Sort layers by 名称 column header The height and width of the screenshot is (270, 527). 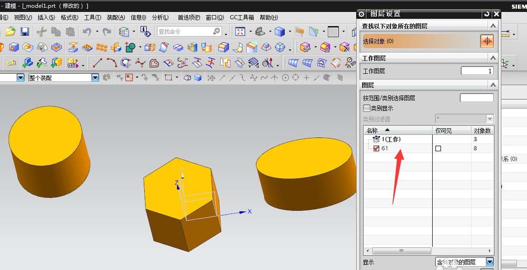pyautogui.click(x=398, y=130)
